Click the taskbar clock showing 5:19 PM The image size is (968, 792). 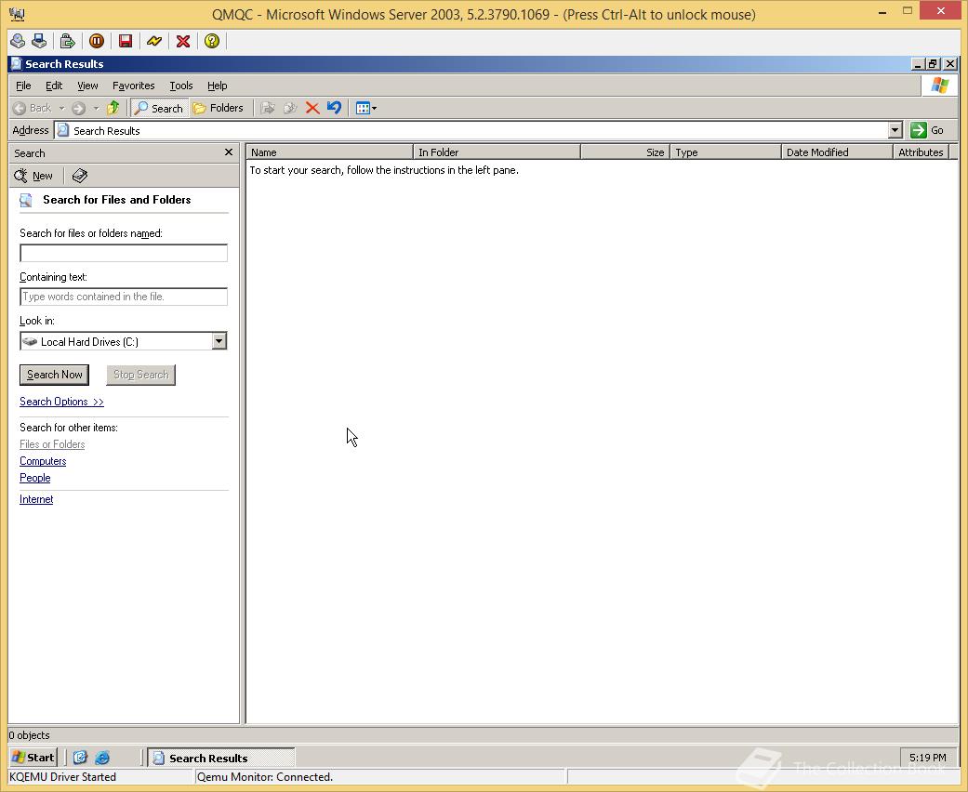927,758
